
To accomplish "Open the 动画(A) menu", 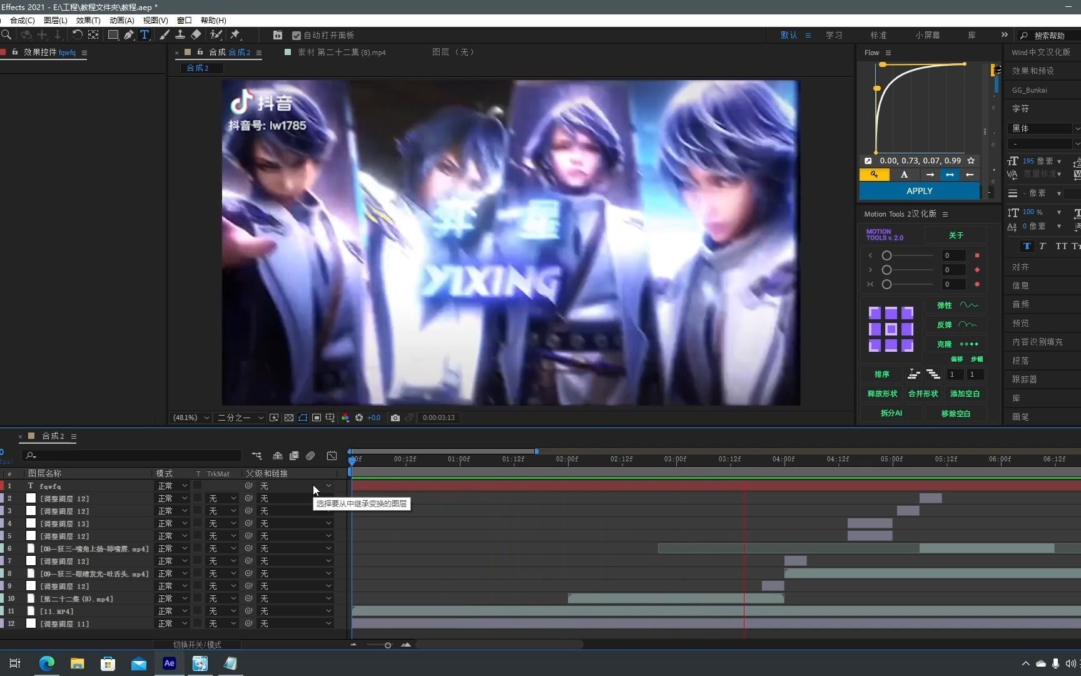I will [x=122, y=21].
